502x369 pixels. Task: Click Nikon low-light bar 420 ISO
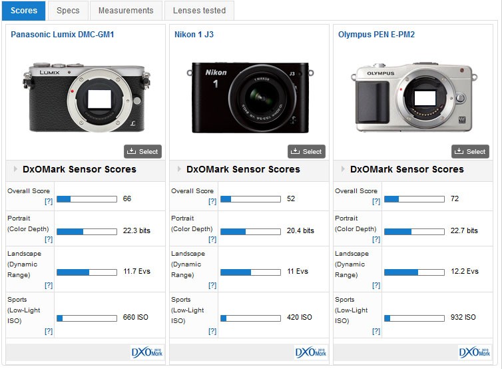click(x=251, y=318)
